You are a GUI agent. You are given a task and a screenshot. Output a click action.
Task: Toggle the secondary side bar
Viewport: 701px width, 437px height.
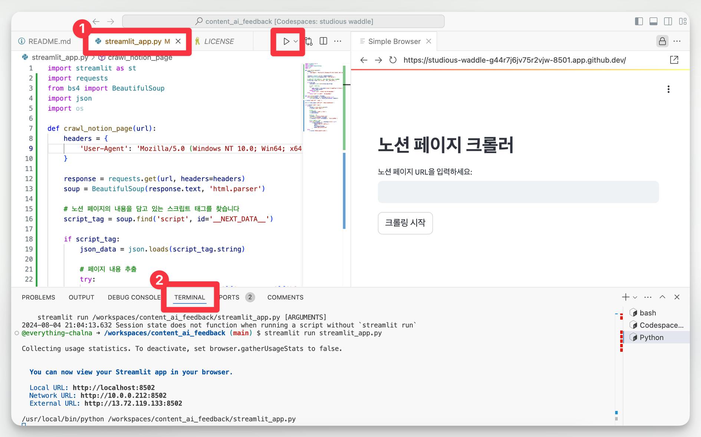(668, 21)
